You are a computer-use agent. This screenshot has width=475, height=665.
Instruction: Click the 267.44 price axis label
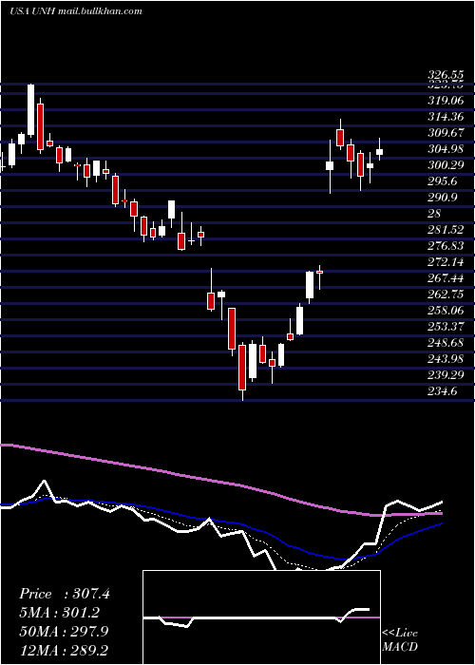(446, 277)
